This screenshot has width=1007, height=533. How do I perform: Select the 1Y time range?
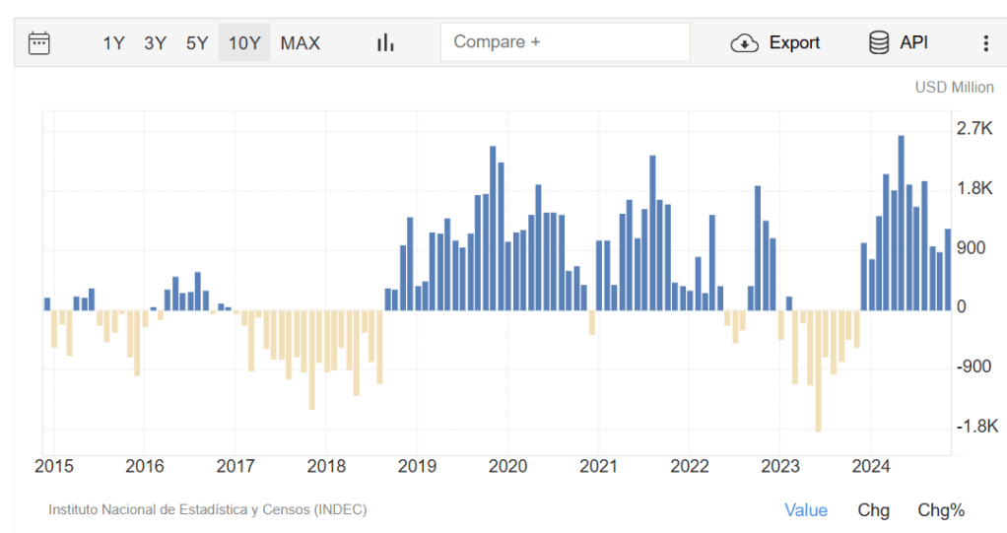click(114, 42)
